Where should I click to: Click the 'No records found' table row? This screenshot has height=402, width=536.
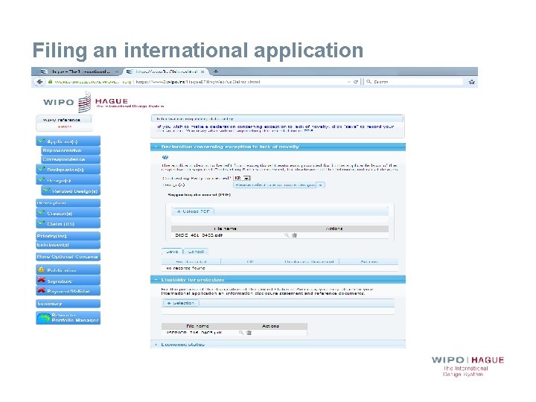coord(280,268)
